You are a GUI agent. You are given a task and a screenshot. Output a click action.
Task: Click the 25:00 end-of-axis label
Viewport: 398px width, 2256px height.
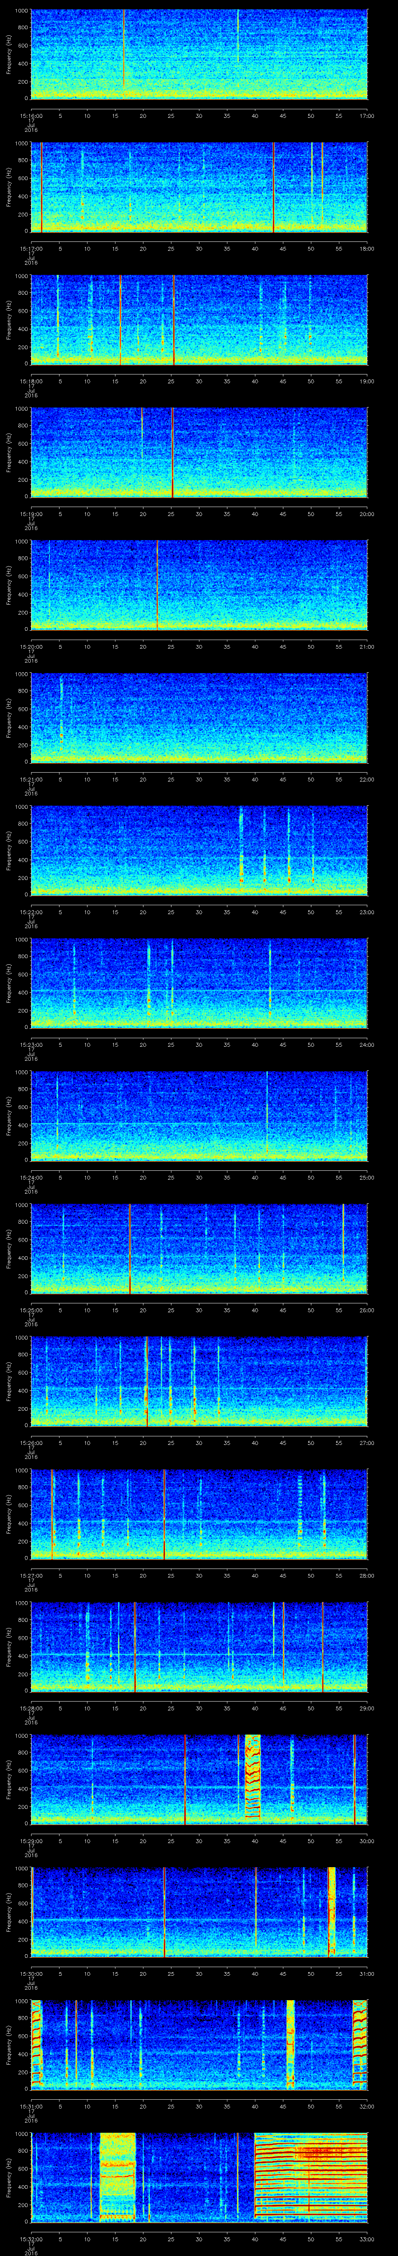[367, 1178]
